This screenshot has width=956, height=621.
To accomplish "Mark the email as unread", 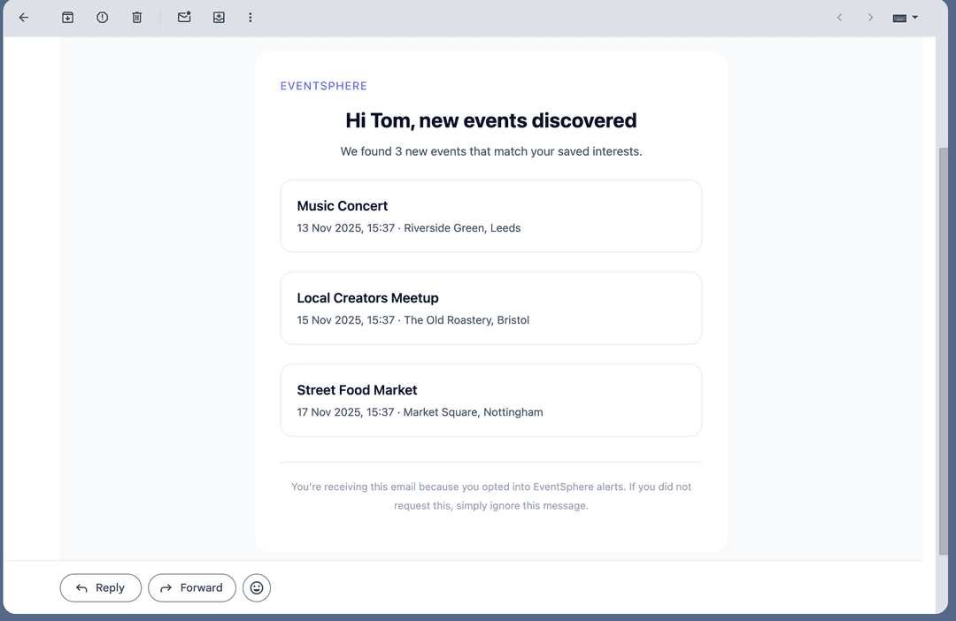I will (184, 17).
